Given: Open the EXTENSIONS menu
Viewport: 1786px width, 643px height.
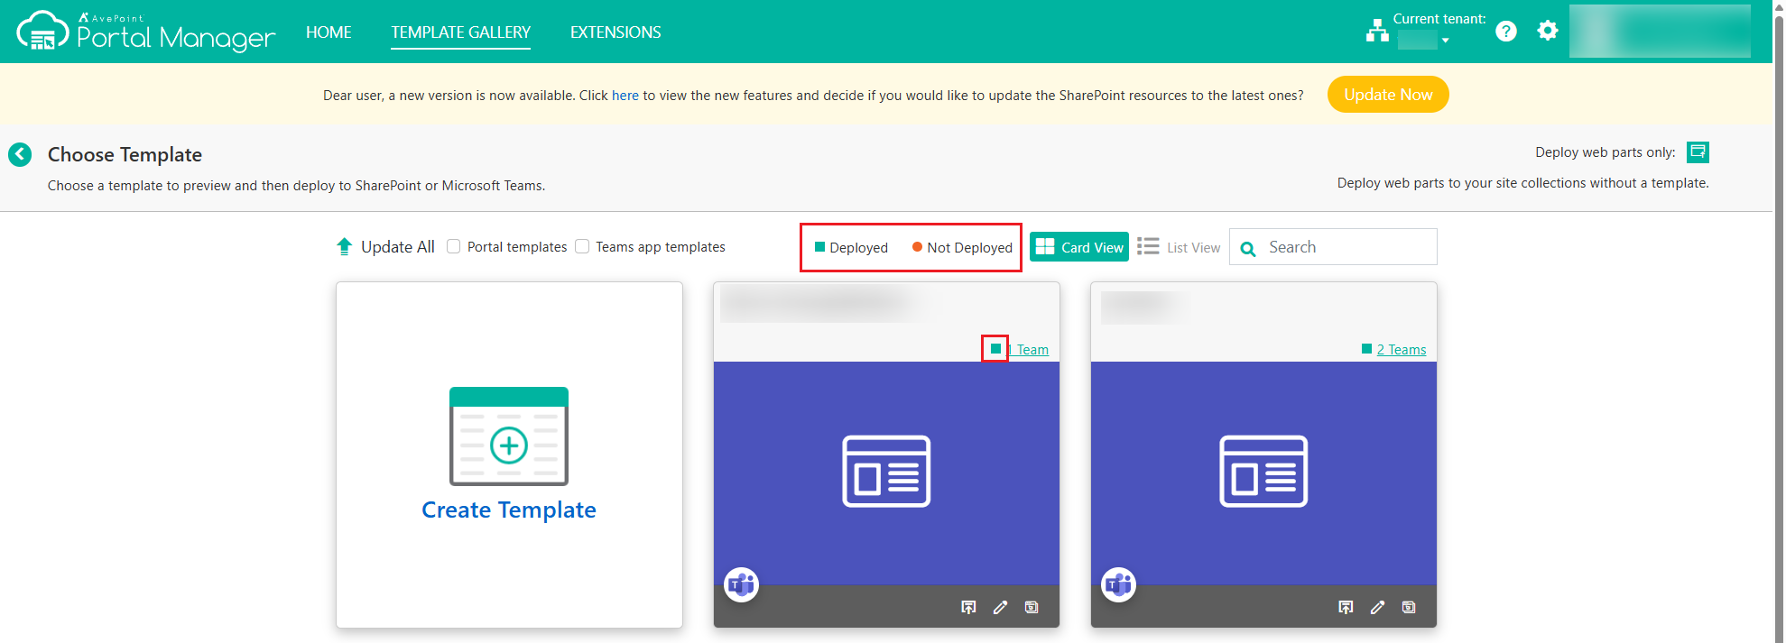Looking at the screenshot, I should point(615,32).
